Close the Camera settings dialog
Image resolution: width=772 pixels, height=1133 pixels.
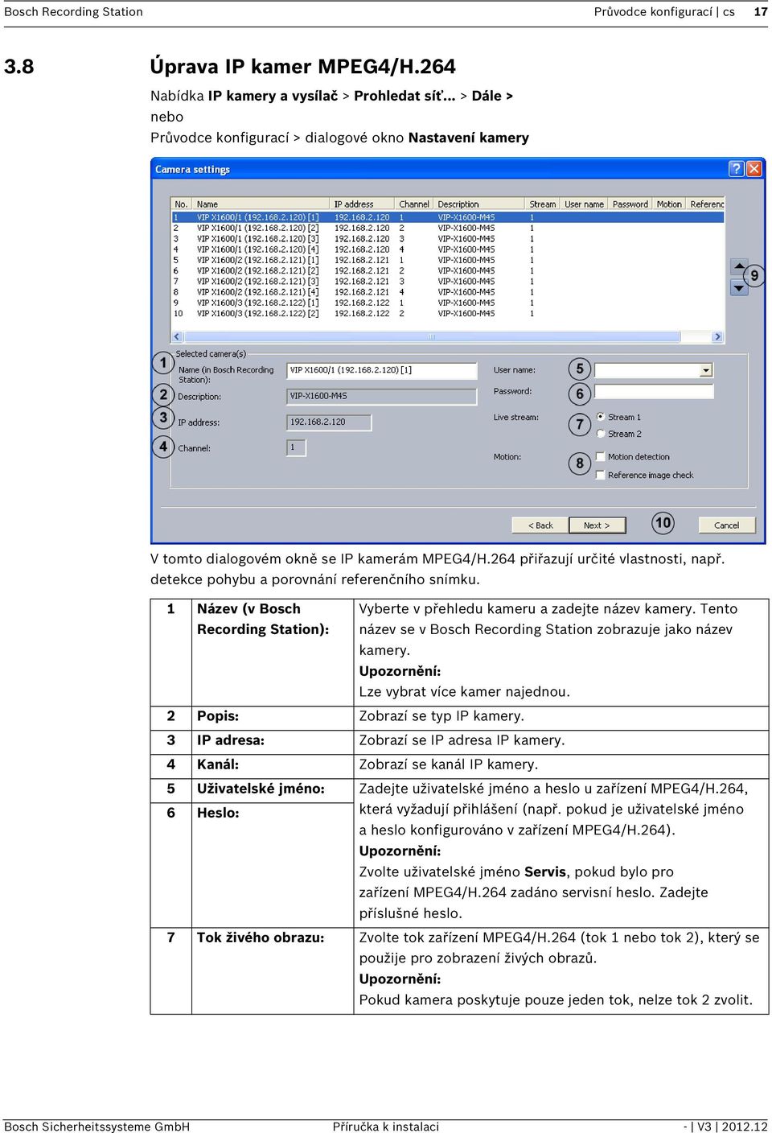(x=754, y=169)
